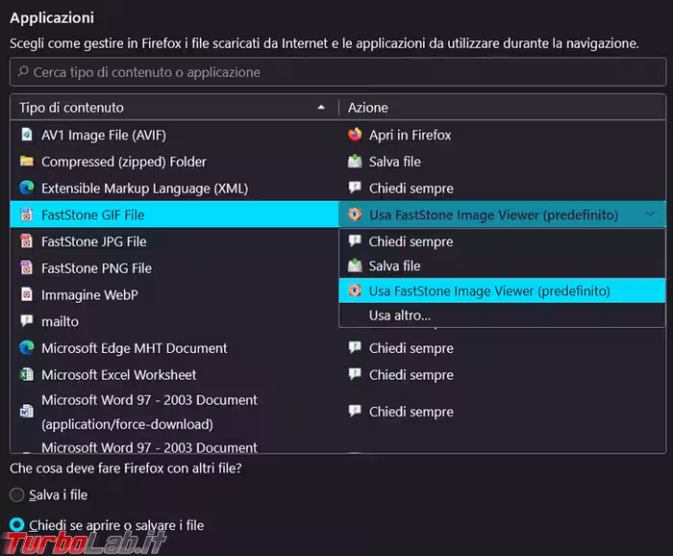The image size is (673, 556).
Task: Click the Firefox icon next to Apri in Firefox
Action: click(355, 136)
